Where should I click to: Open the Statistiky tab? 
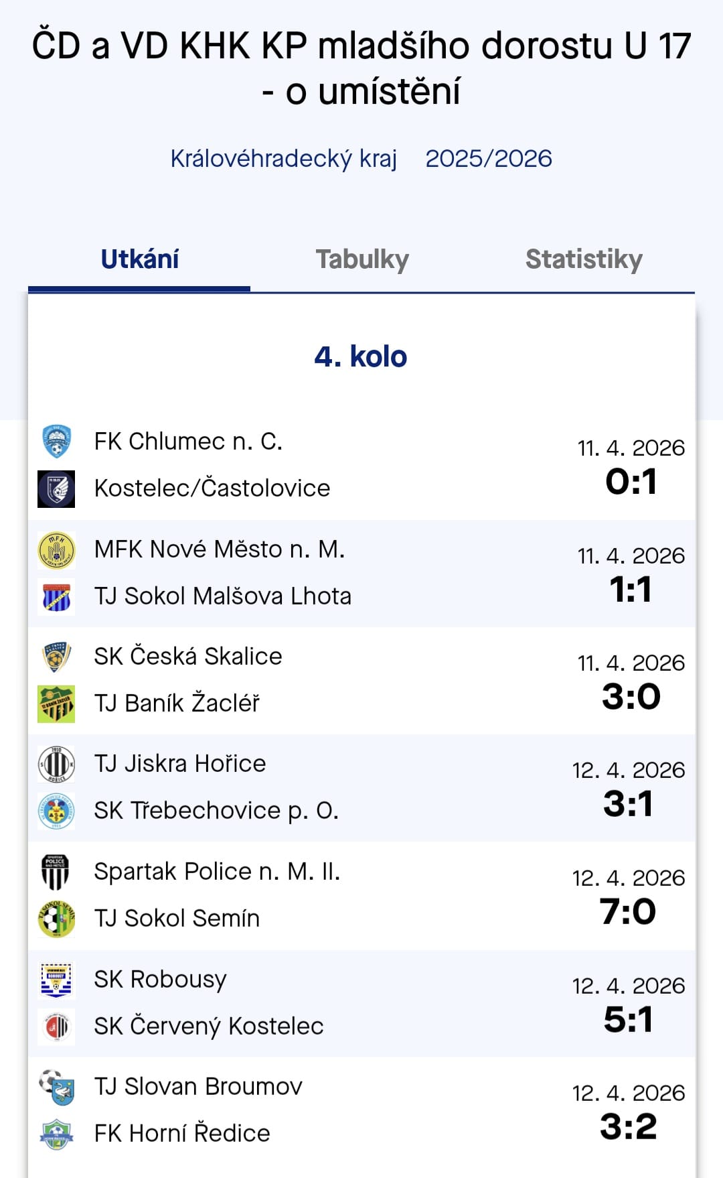(x=584, y=259)
